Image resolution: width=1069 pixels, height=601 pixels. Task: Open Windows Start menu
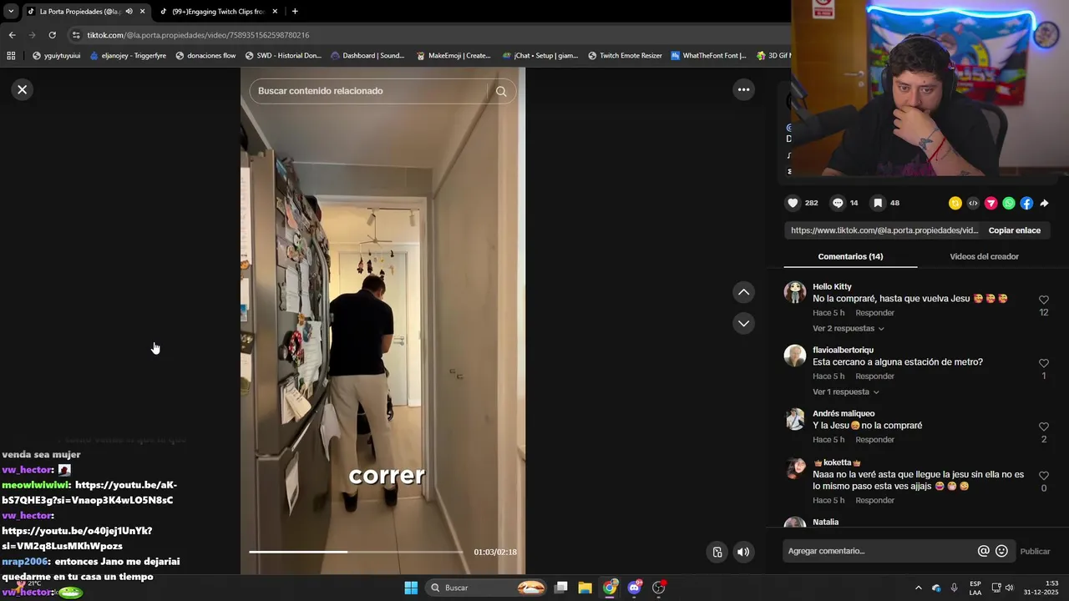[x=411, y=588]
